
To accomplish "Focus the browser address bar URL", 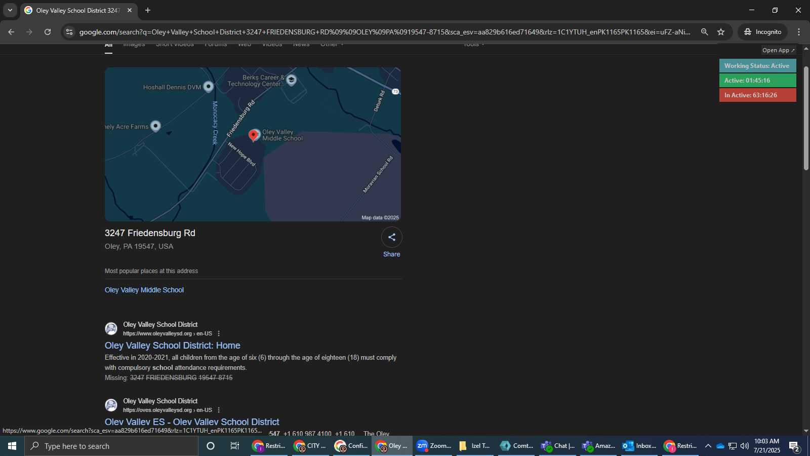I will click(x=385, y=32).
